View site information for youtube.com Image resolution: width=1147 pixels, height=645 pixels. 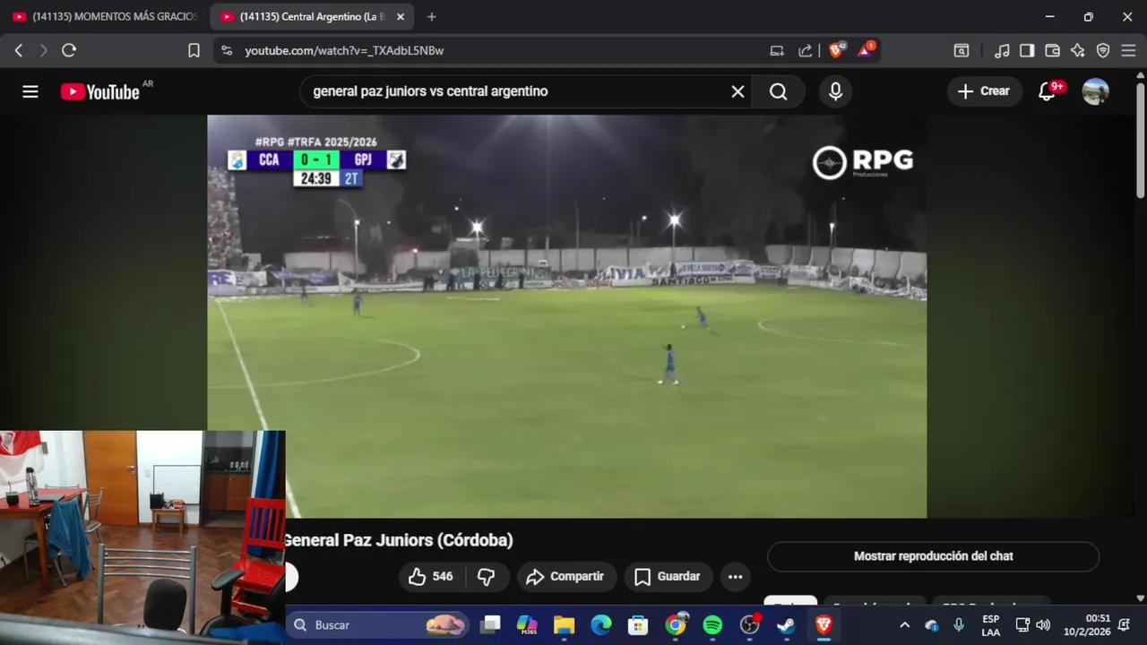click(227, 50)
